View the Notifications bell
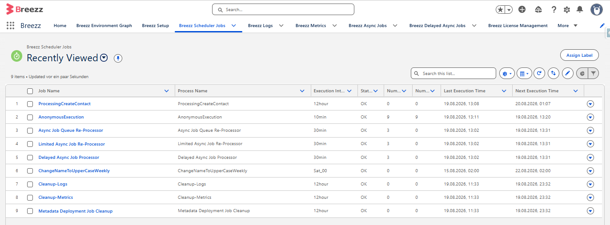 (580, 9)
